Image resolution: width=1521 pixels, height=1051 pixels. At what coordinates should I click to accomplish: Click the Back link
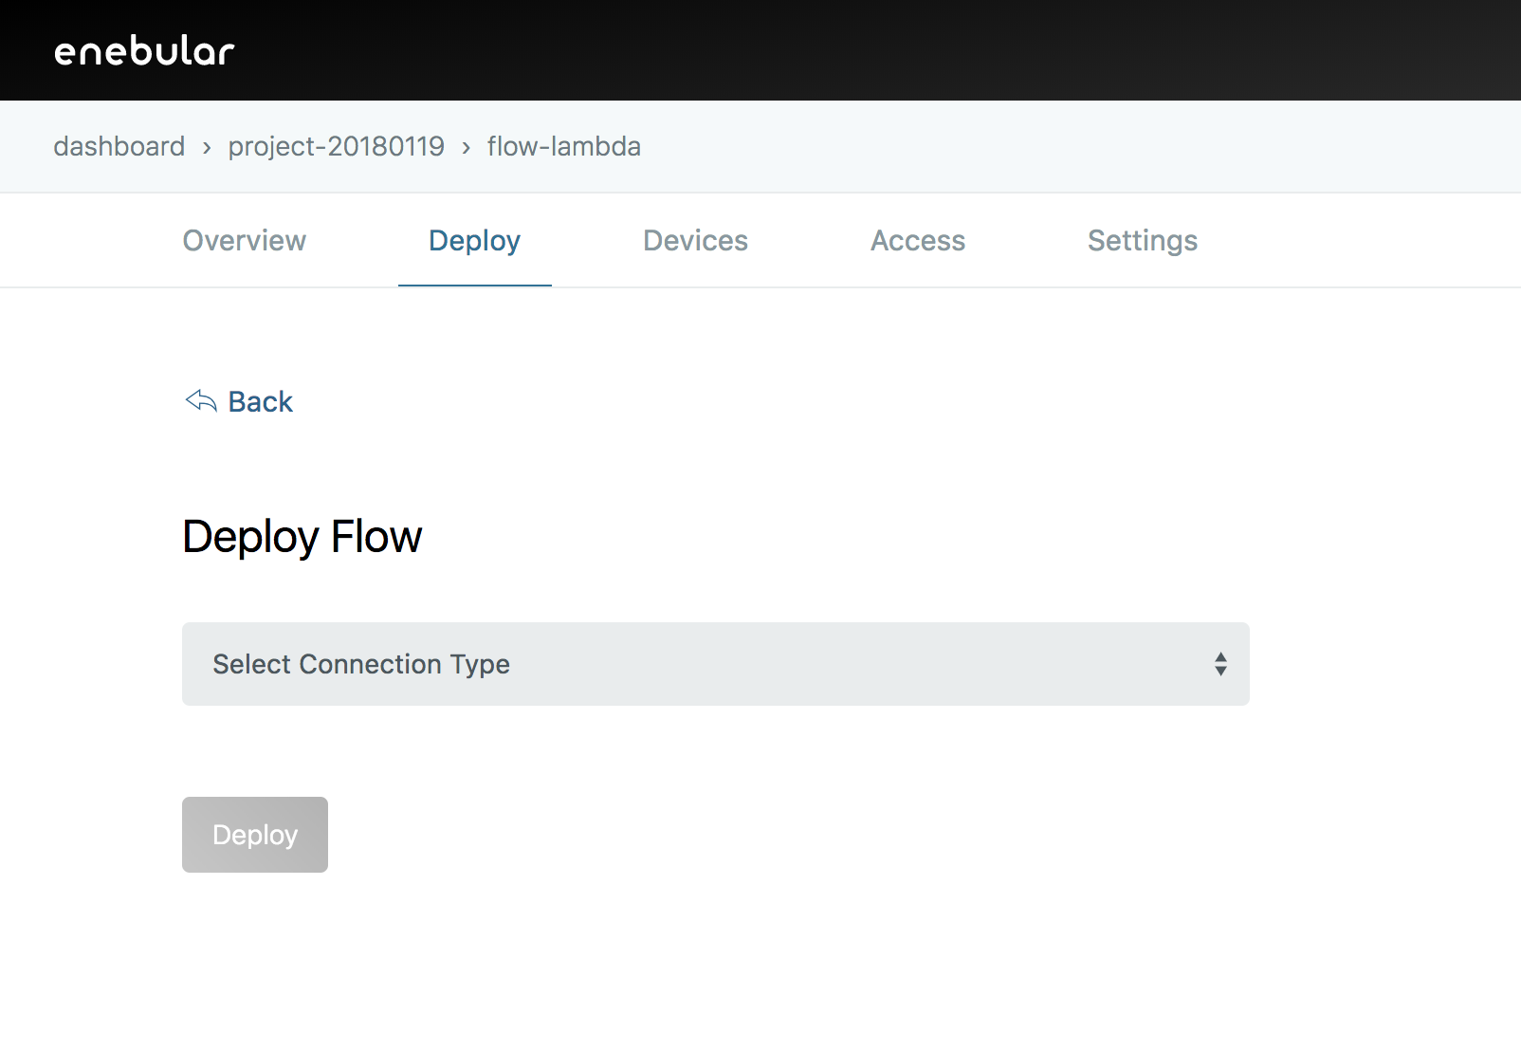click(x=259, y=401)
